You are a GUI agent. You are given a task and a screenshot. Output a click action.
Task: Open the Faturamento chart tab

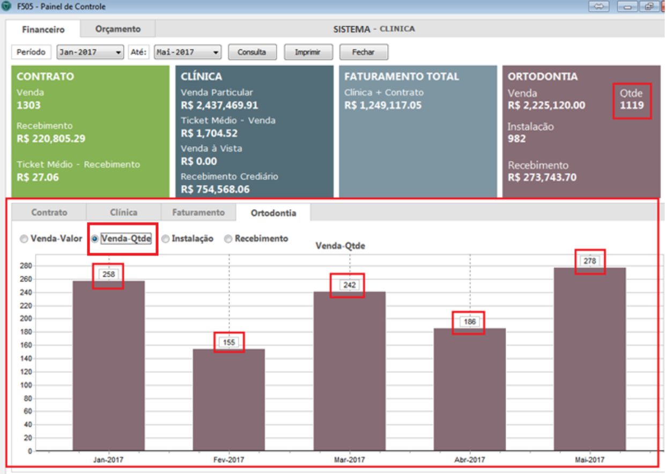[198, 212]
